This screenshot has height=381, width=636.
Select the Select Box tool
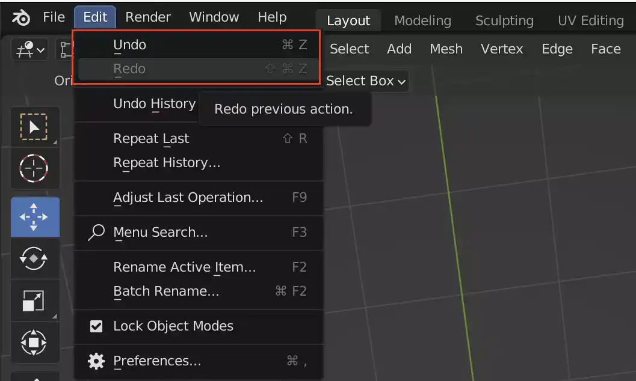(x=34, y=127)
